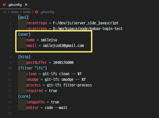
Task: Open the C: breadcrumb segment
Action: [5, 12]
